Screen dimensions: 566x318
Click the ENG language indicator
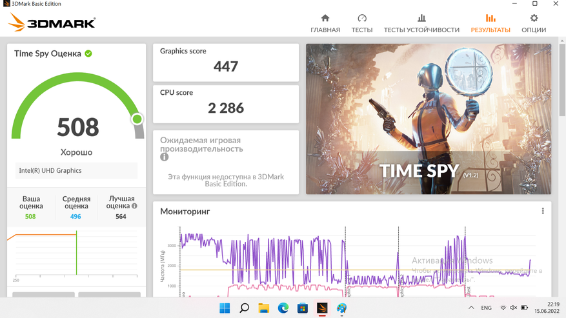pos(486,308)
